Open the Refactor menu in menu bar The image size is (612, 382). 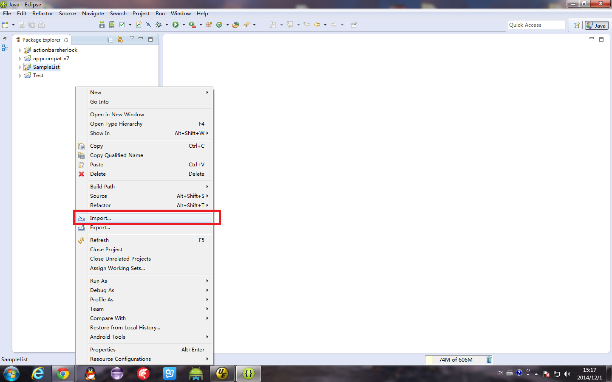click(42, 14)
